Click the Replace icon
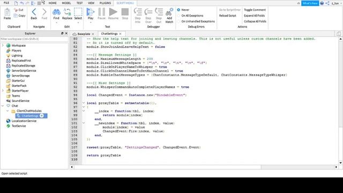Viewport: 343px width, 193px height. click(x=67, y=12)
